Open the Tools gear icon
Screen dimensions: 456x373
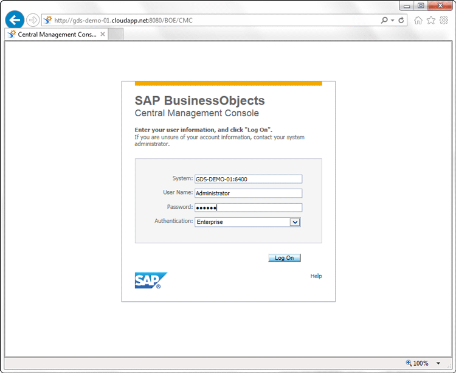(x=443, y=20)
